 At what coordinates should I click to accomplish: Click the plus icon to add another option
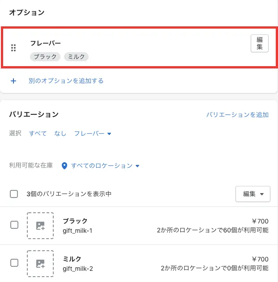click(13, 81)
